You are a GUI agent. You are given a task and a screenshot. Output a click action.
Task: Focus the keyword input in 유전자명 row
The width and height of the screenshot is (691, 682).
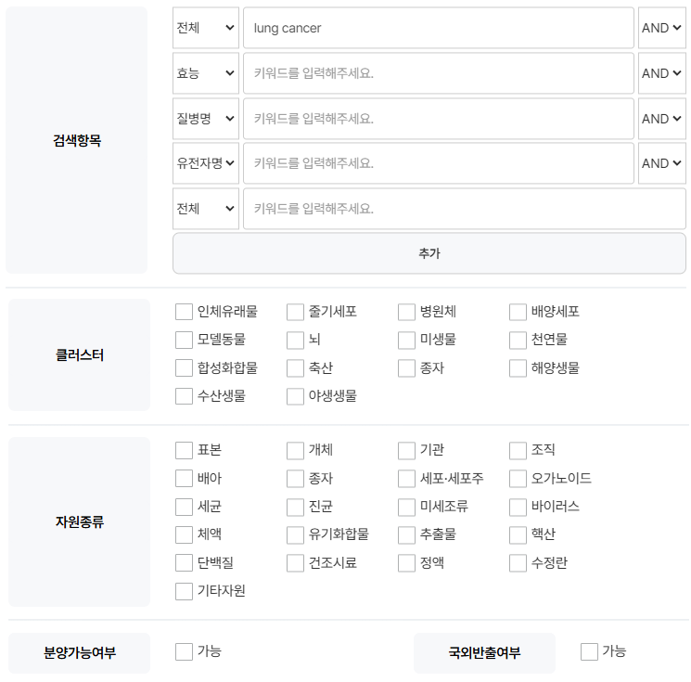coord(439,163)
